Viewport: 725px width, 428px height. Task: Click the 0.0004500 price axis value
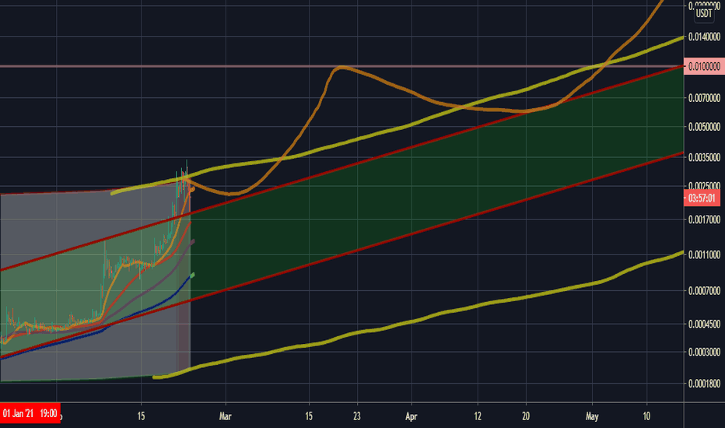tap(704, 324)
